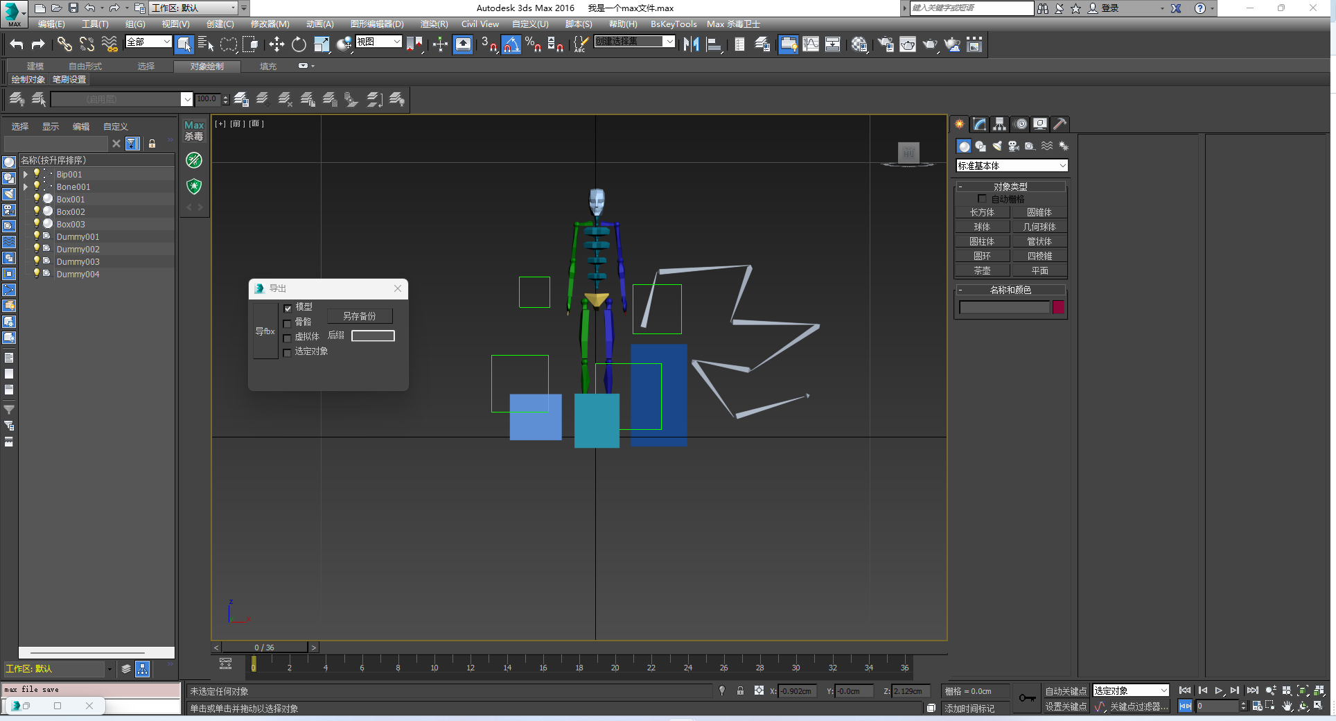Open the 标准基本体 dropdown

1011,166
